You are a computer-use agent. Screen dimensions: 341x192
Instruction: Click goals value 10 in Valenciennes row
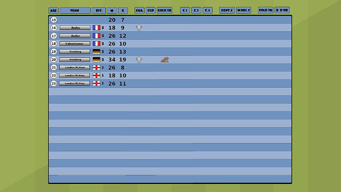click(123, 44)
